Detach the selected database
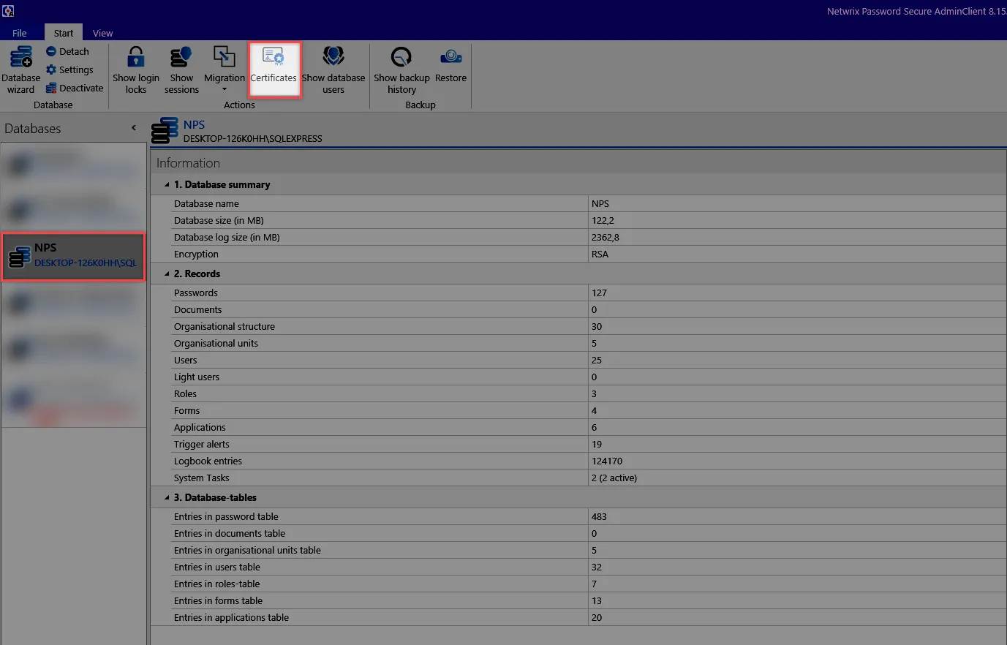The image size is (1007, 645). click(x=67, y=51)
